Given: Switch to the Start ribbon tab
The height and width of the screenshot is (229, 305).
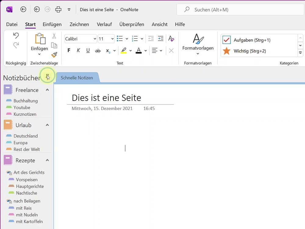Looking at the screenshot, I should pyautogui.click(x=30, y=24).
